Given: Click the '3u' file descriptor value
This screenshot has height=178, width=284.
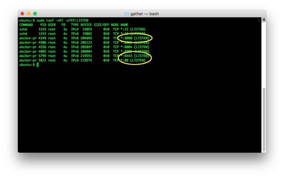Looking at the screenshot, I should [x=65, y=29].
